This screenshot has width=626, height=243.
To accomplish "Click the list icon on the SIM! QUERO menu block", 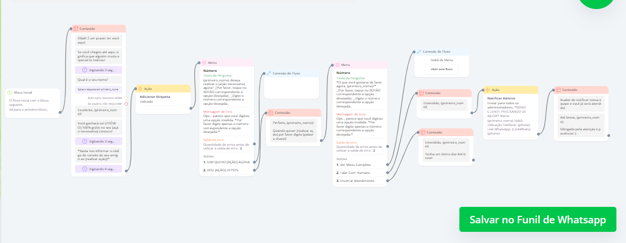I will [x=204, y=63].
